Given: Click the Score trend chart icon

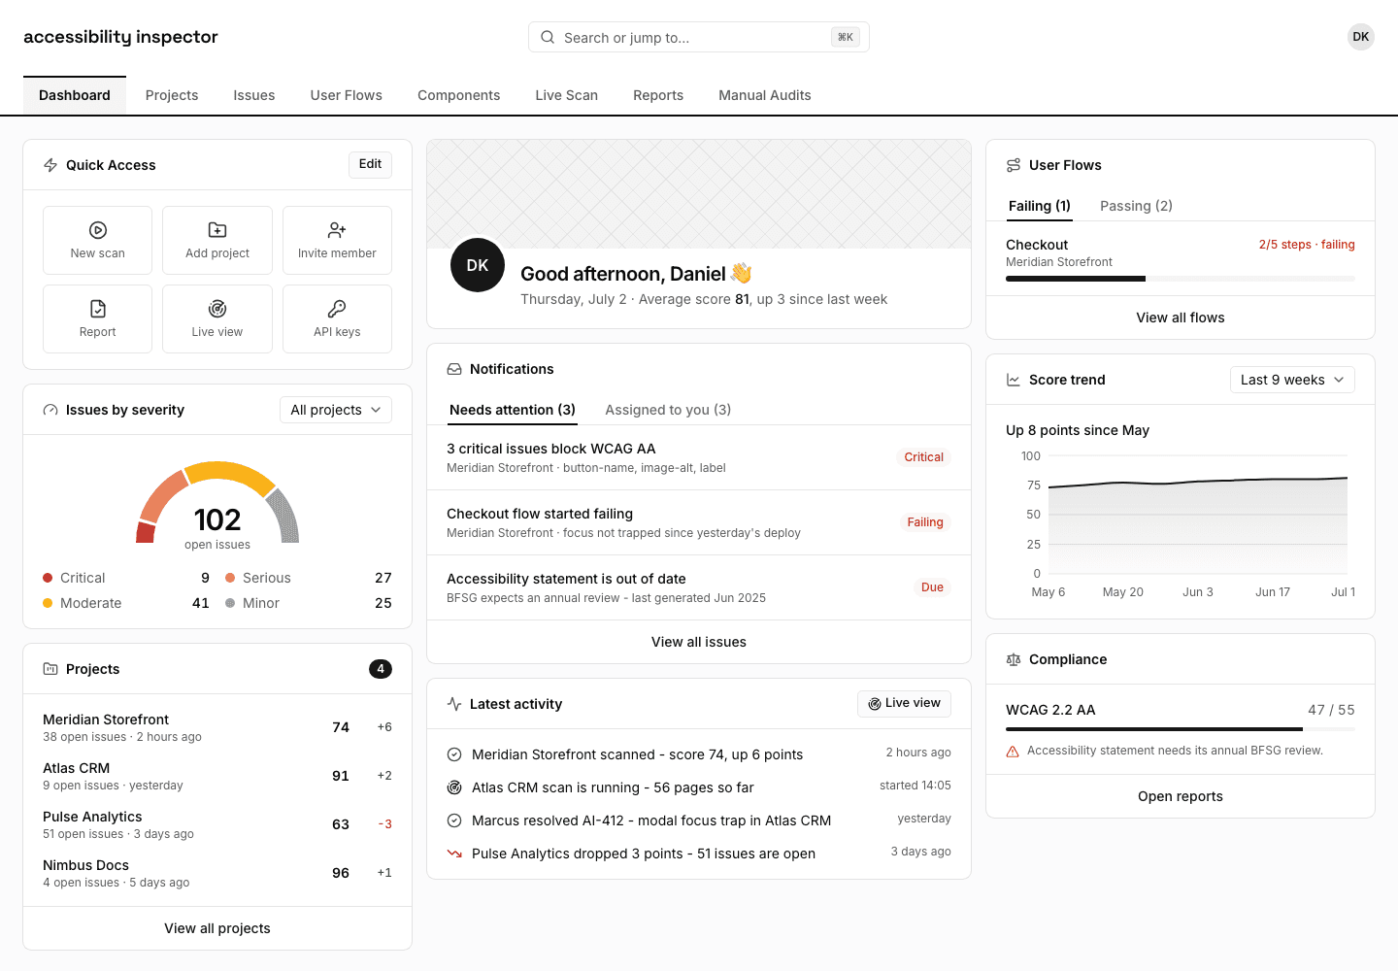Looking at the screenshot, I should [x=1014, y=380].
